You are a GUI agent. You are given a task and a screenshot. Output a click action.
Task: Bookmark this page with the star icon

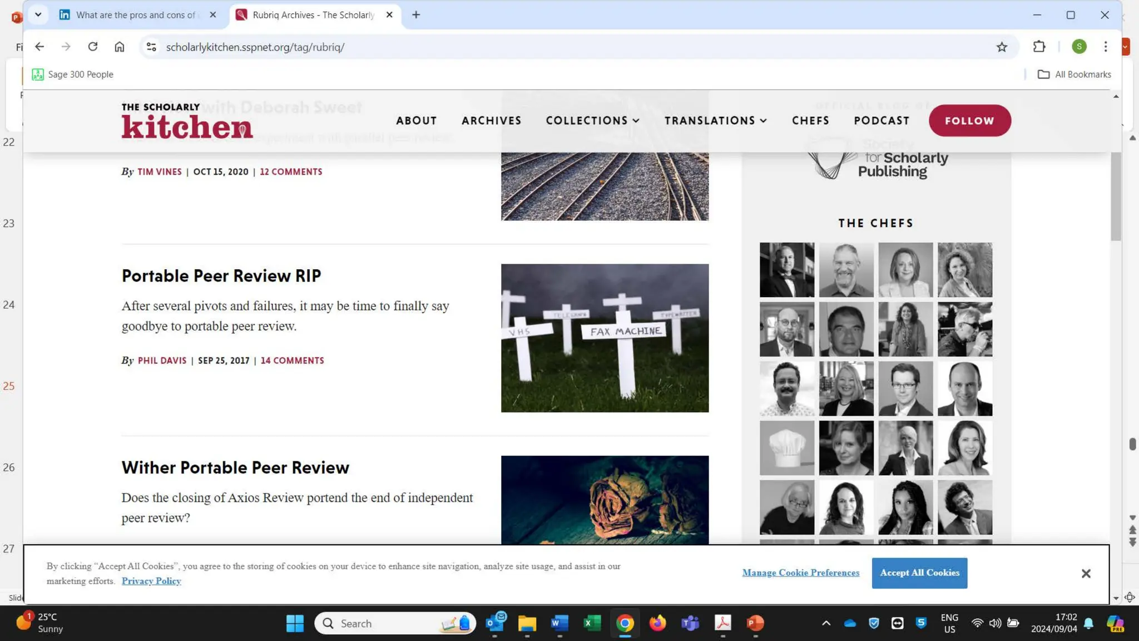[1002, 47]
